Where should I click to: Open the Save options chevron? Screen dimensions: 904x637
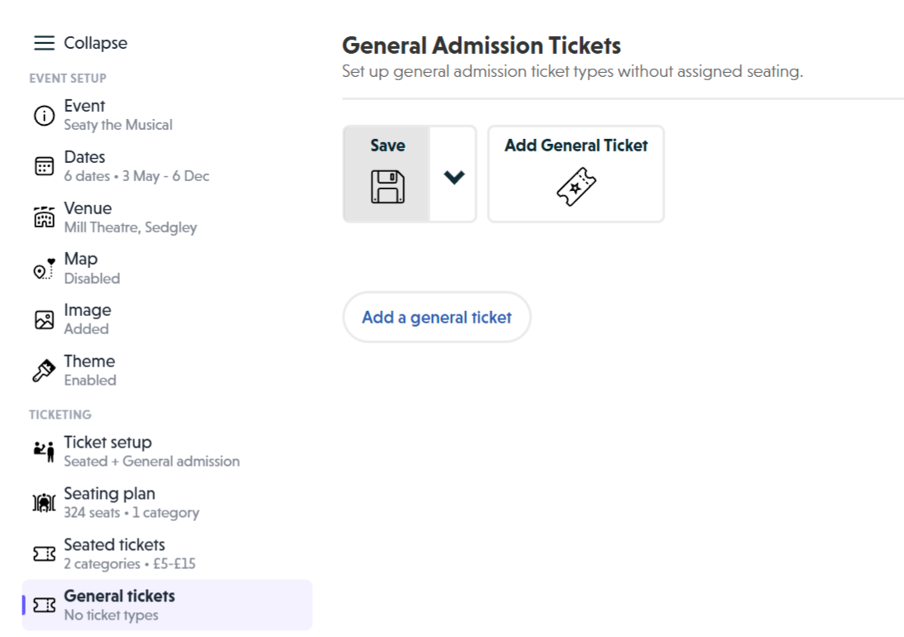pyautogui.click(x=454, y=175)
